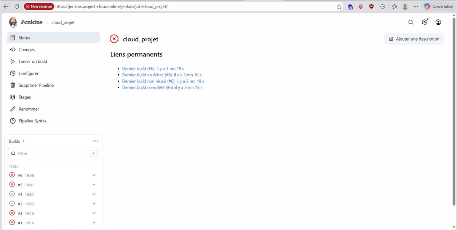Open the Copilot Conversation button

[438, 6]
